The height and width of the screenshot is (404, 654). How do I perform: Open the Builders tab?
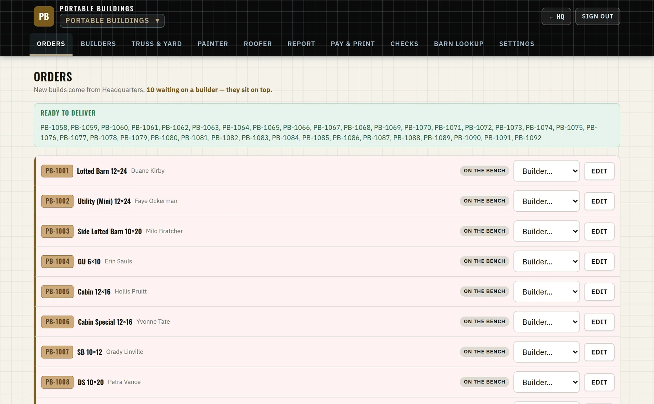coord(98,44)
